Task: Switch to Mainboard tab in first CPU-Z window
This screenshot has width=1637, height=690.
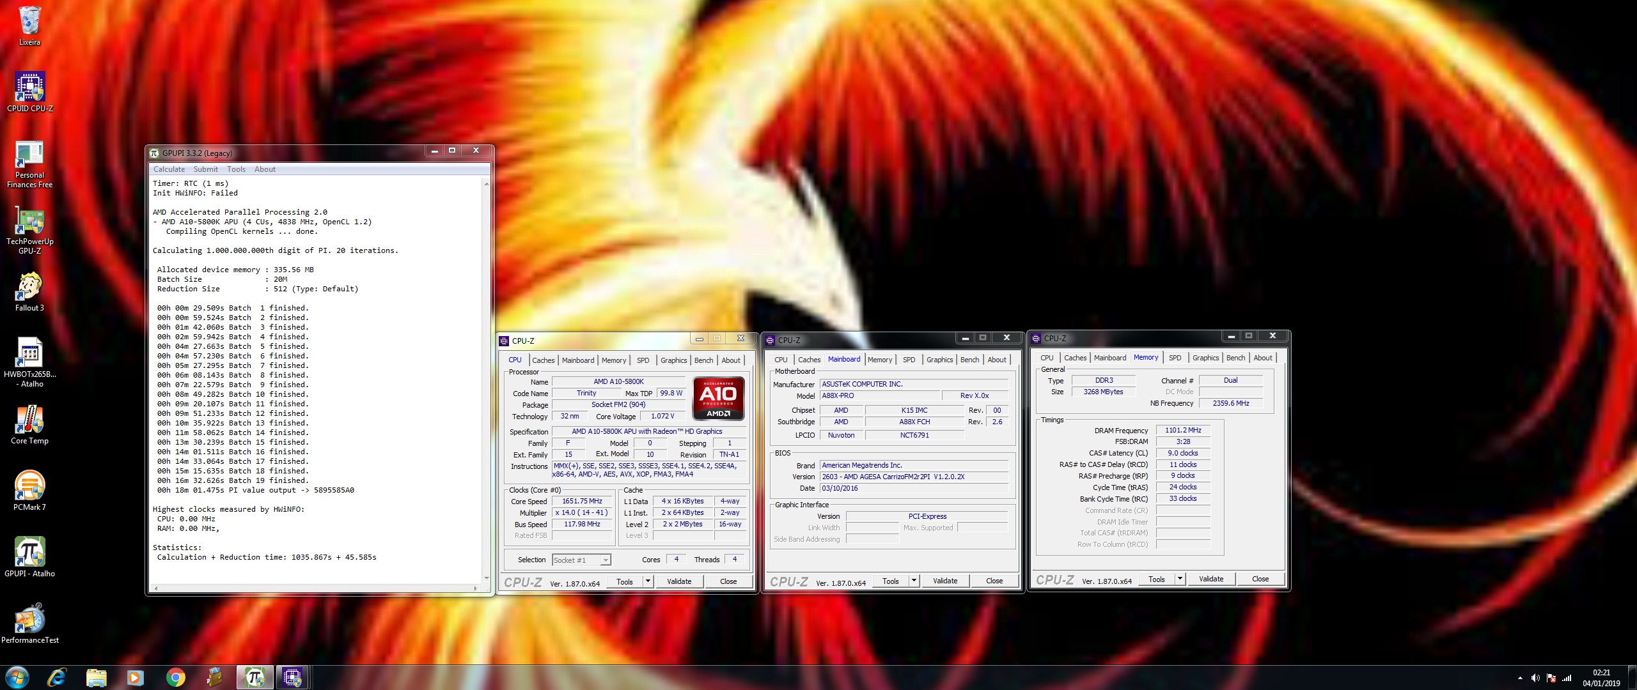Action: 578,360
